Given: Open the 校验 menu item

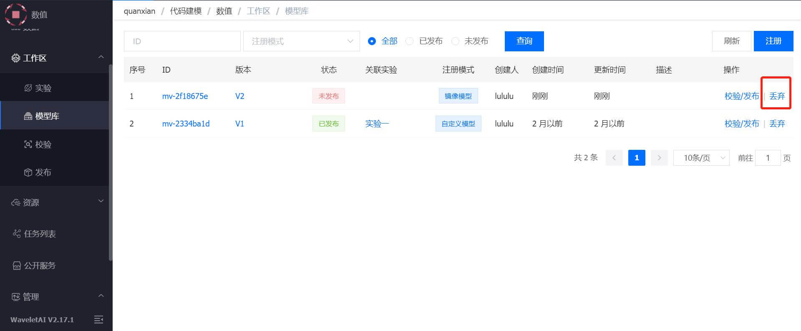Looking at the screenshot, I should (x=54, y=144).
